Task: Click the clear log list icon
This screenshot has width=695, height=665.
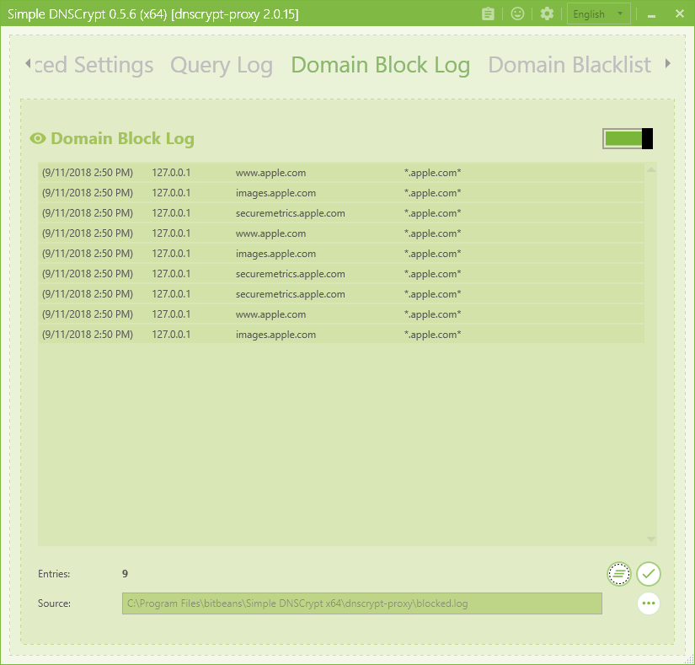Action: click(x=619, y=574)
